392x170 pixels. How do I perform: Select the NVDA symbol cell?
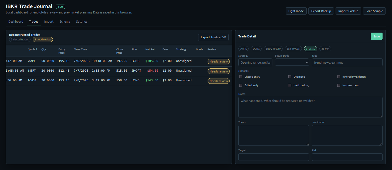[32, 81]
